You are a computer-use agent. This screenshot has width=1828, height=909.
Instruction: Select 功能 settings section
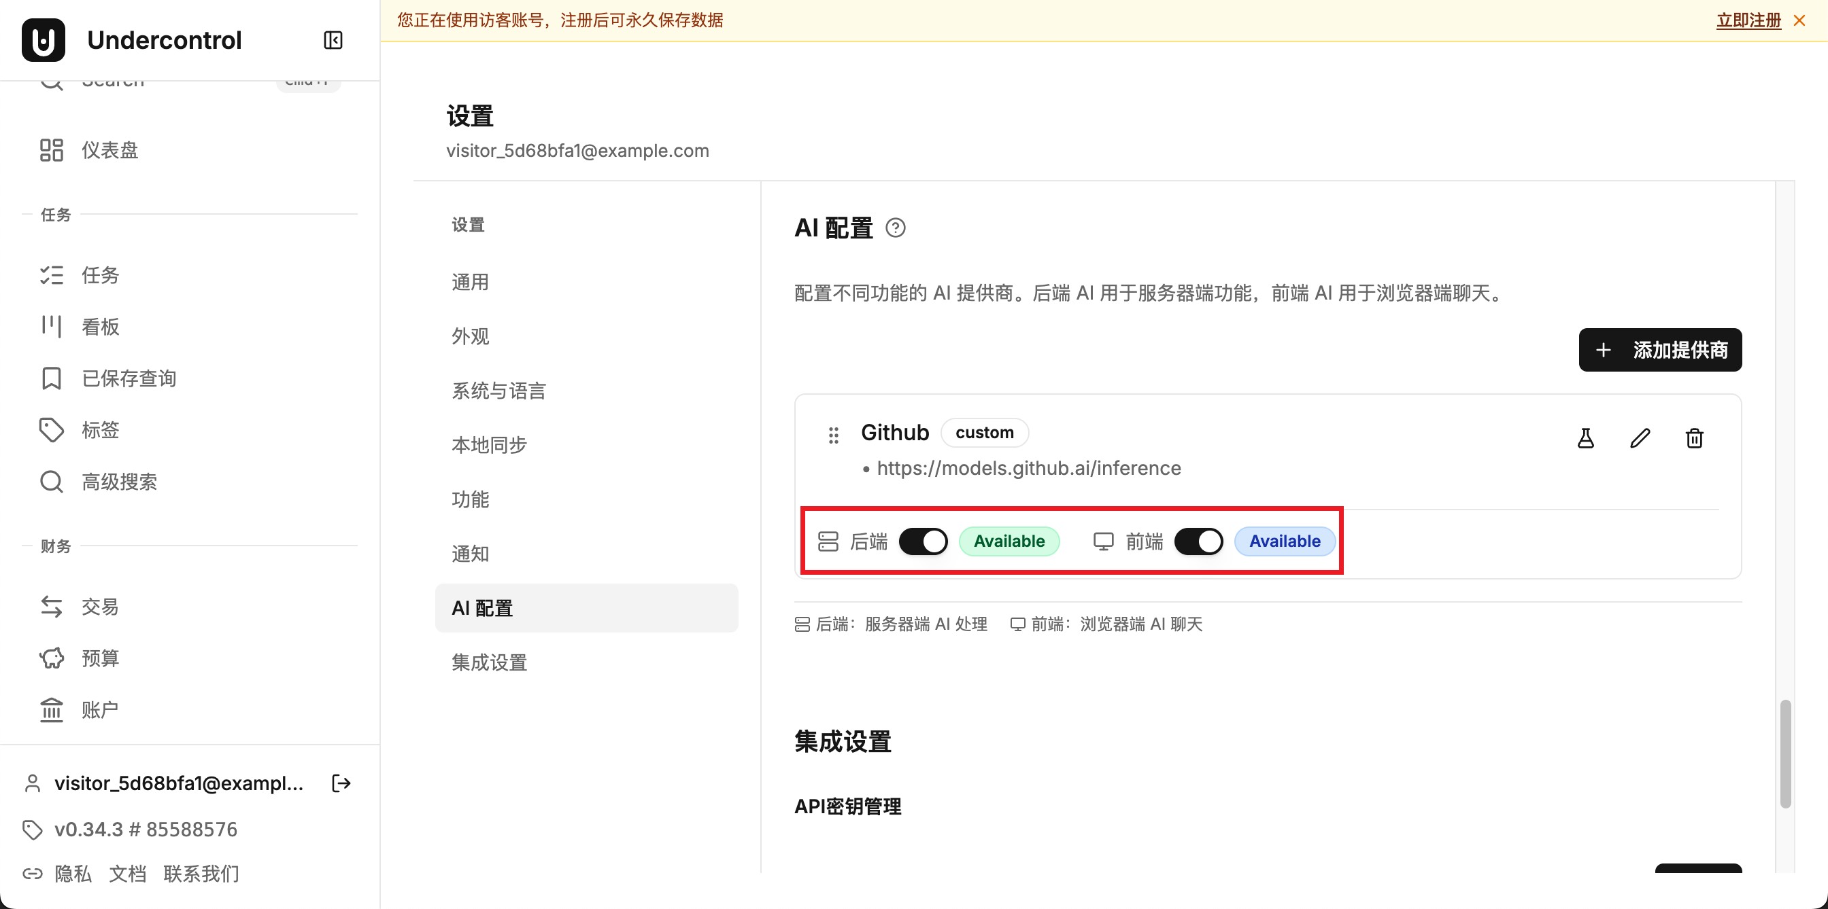click(x=586, y=500)
